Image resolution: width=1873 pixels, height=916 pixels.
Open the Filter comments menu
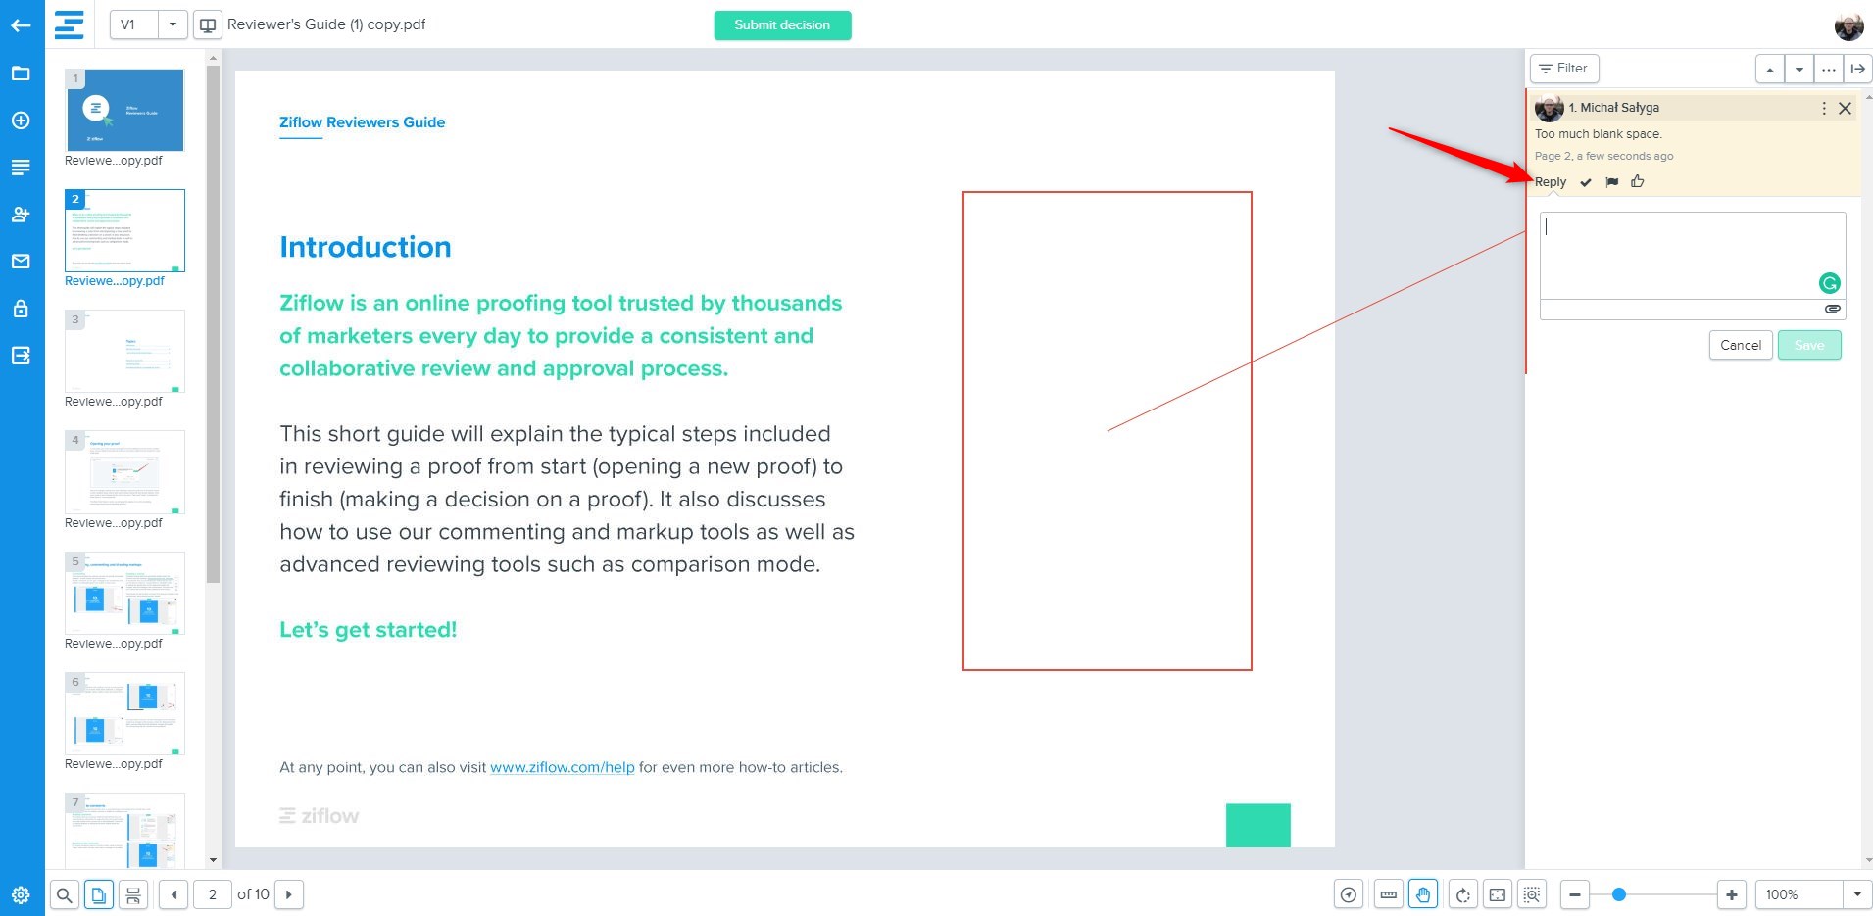click(1563, 69)
